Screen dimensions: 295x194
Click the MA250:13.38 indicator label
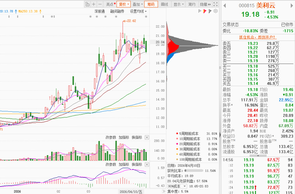[28, 12]
